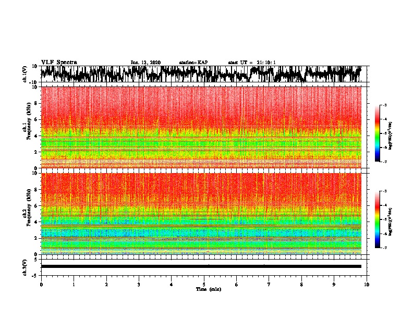Click time axis tick label "5"
413x319 pixels.
click(x=204, y=285)
